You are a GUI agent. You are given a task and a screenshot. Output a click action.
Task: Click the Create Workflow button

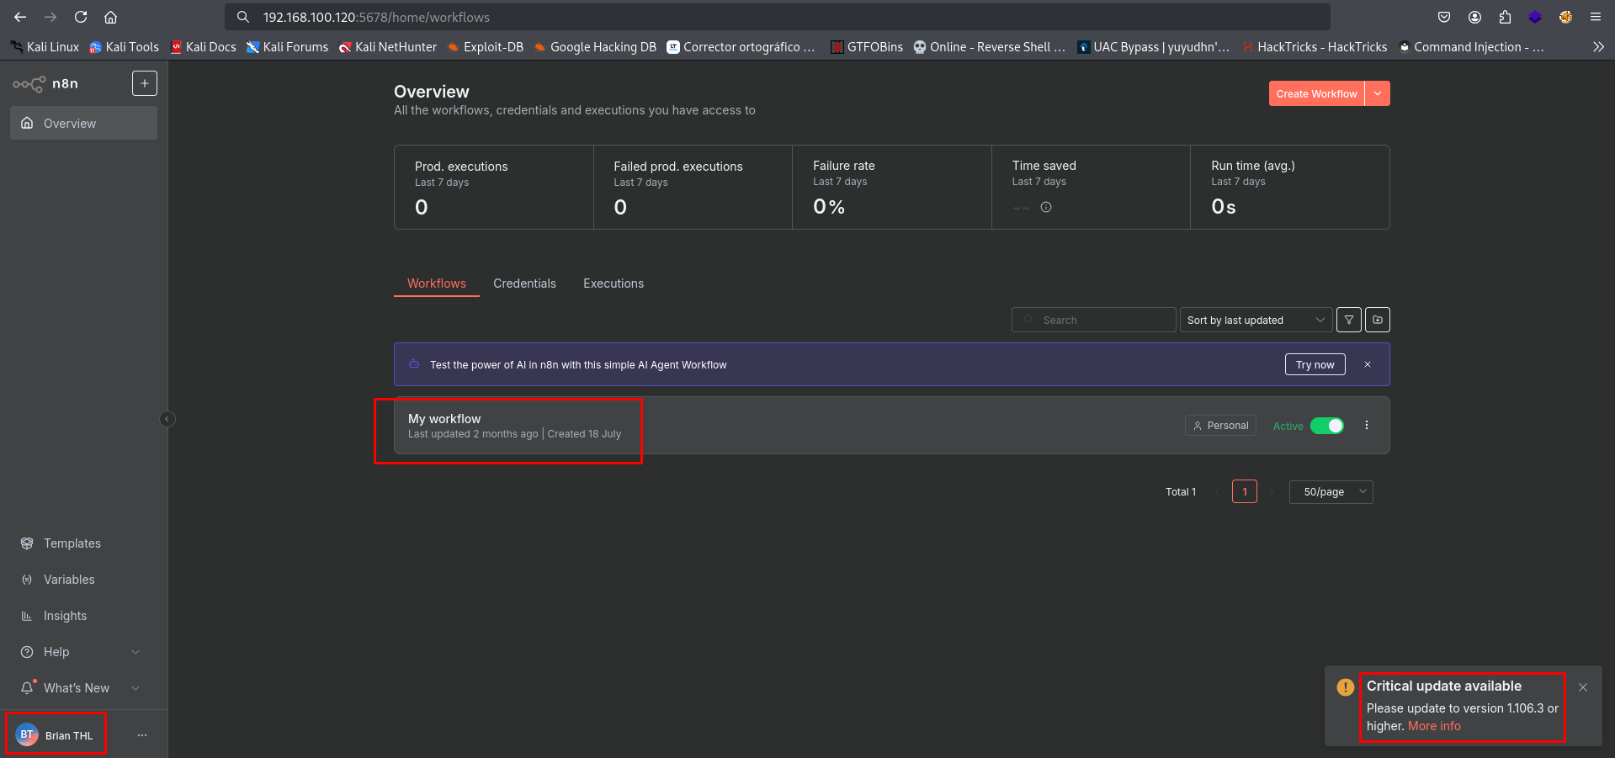pyautogui.click(x=1315, y=93)
